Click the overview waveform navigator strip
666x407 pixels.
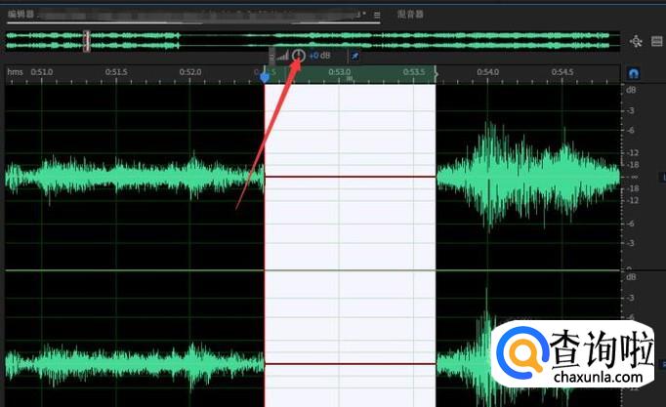click(x=313, y=41)
